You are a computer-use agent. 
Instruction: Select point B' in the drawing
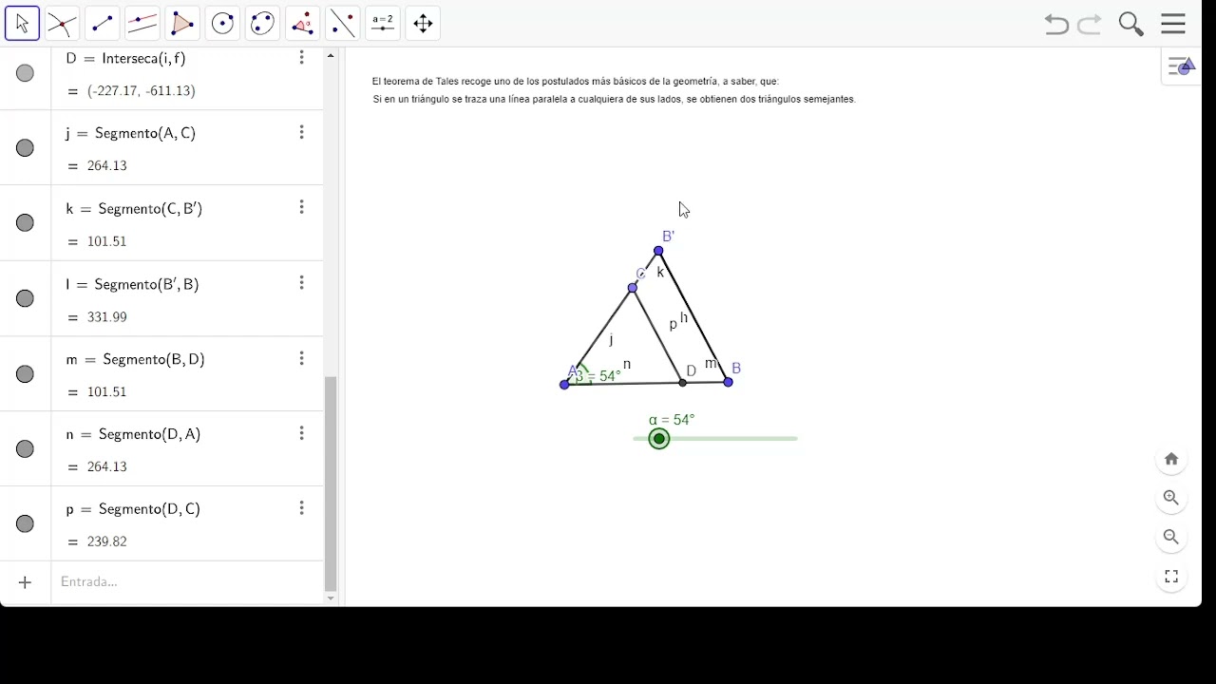(658, 251)
